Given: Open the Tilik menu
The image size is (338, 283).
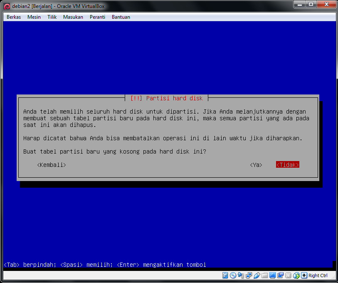Looking at the screenshot, I should tap(52, 17).
